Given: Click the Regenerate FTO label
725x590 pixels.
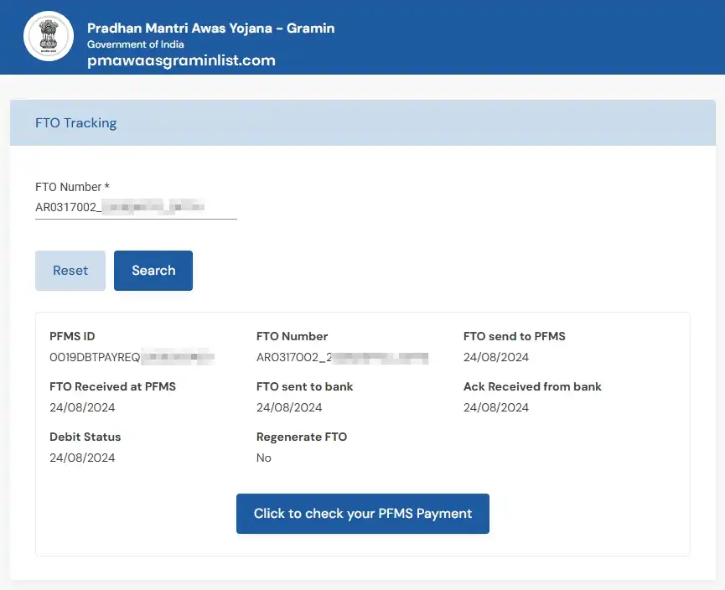Looking at the screenshot, I should pyautogui.click(x=302, y=437).
